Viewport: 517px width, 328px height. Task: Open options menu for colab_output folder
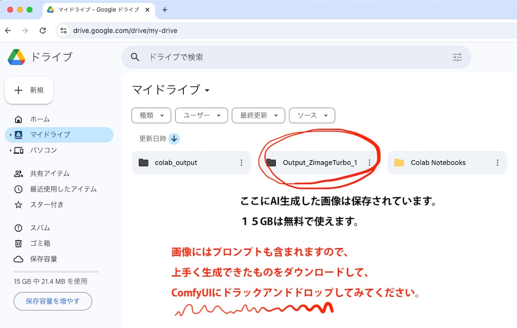click(242, 162)
